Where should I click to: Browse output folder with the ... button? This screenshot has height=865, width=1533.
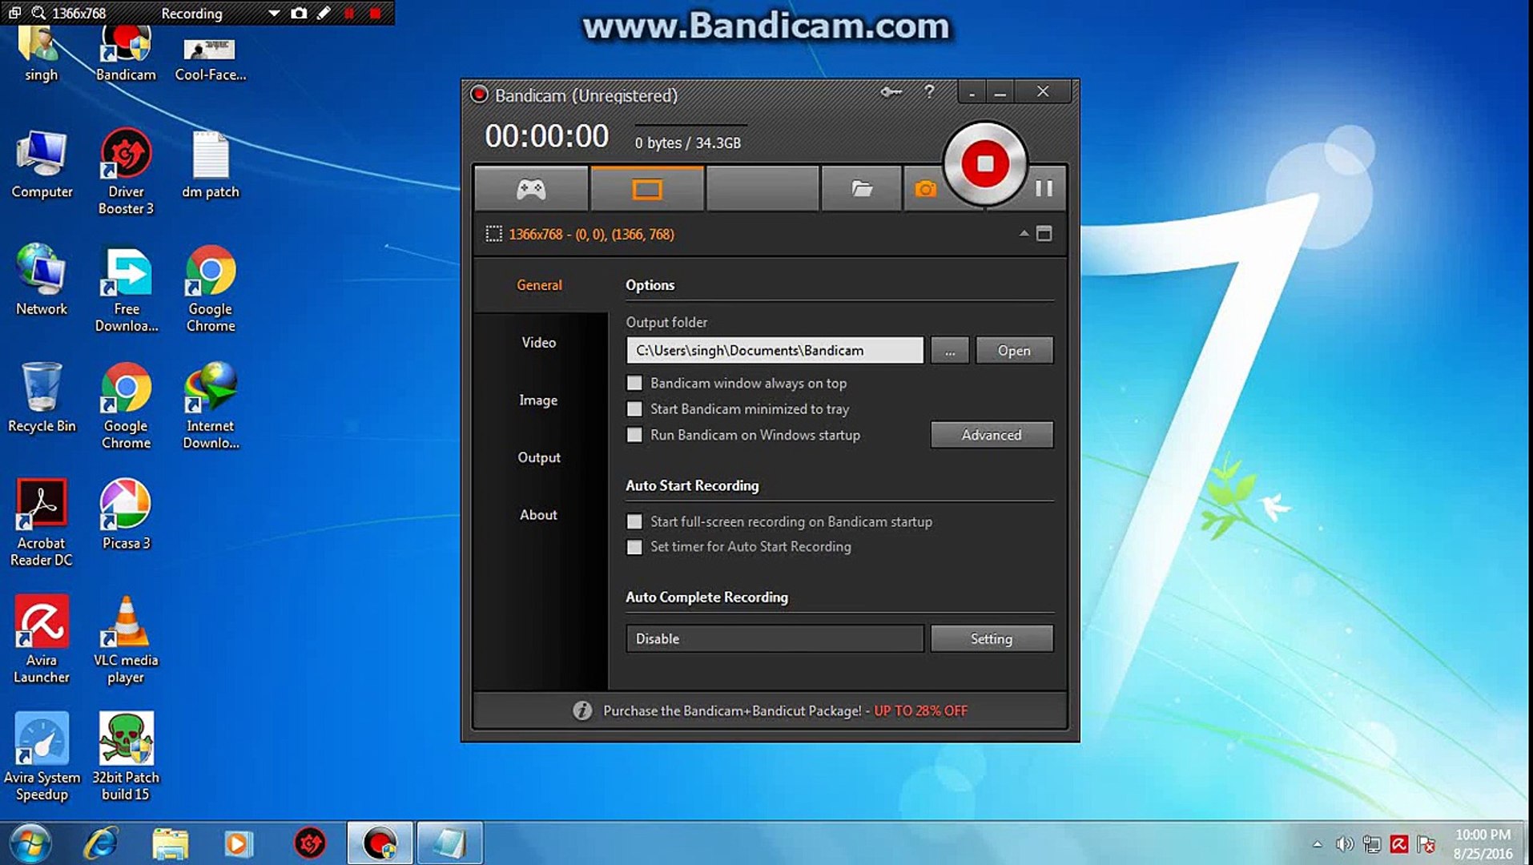[x=949, y=350]
